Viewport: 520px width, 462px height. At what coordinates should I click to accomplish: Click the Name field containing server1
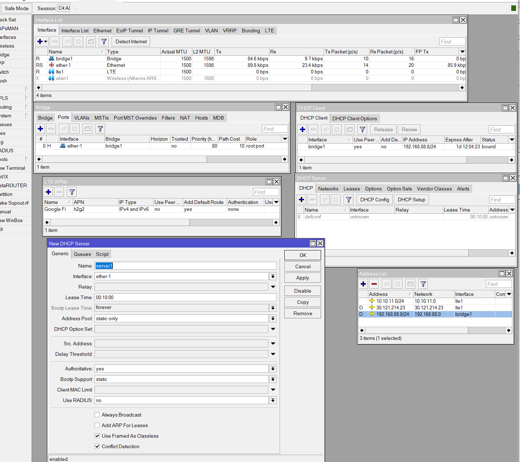(185, 266)
